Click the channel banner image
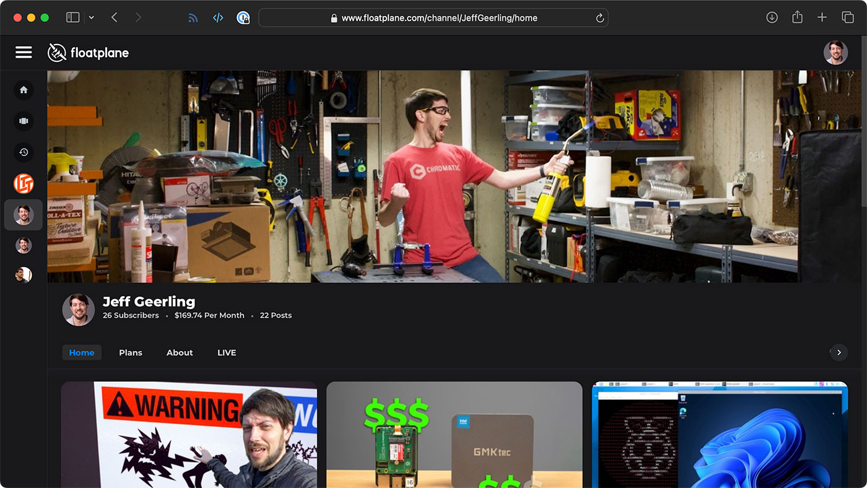 (454, 176)
